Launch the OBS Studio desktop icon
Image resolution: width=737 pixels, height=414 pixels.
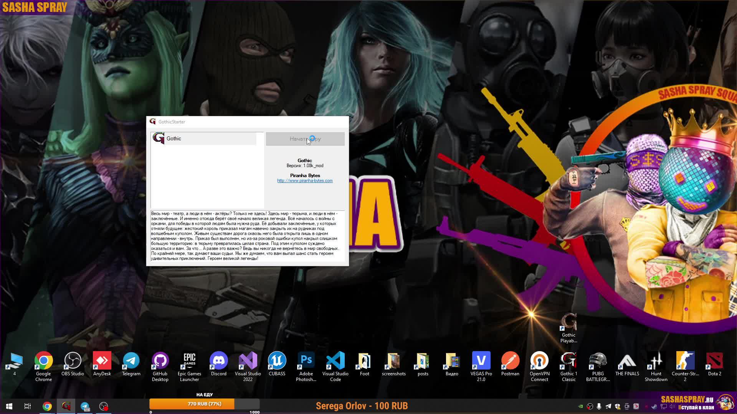[x=73, y=361]
